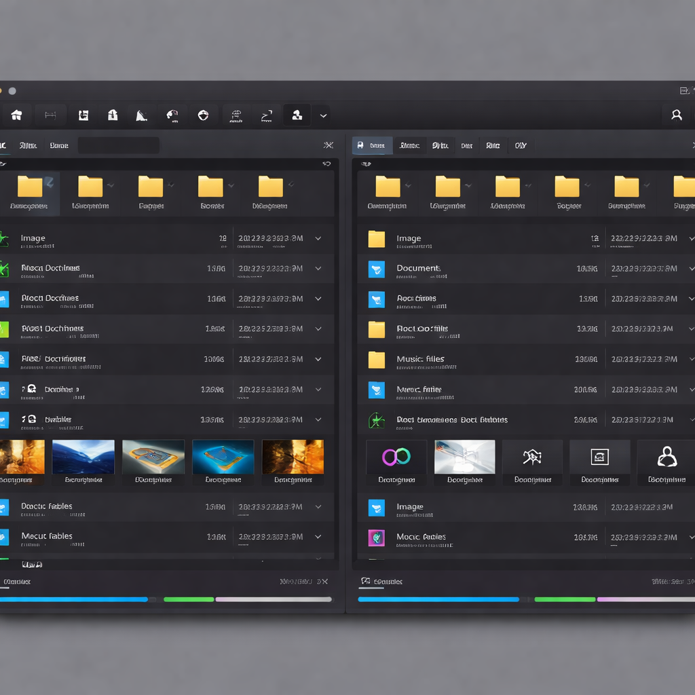The image size is (695, 695).
Task: Click the infinity loop icon tile
Action: pos(396,457)
